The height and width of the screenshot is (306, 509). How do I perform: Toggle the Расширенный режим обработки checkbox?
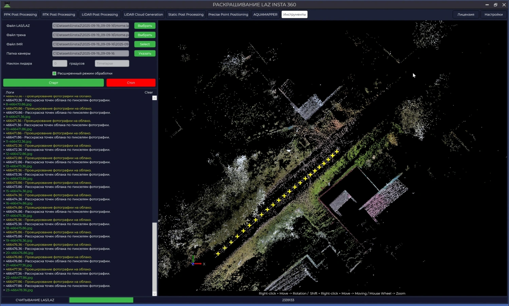coord(54,73)
